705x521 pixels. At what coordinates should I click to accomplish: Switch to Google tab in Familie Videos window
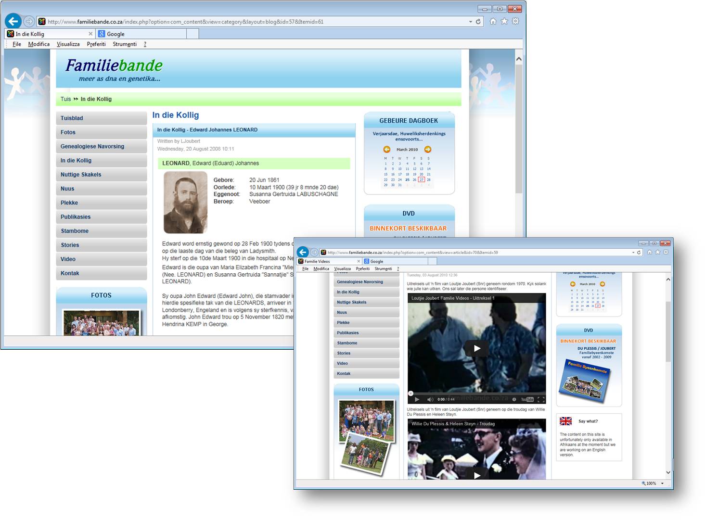[x=395, y=261]
